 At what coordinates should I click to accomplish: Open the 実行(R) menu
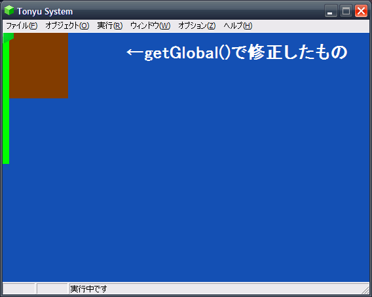pyautogui.click(x=110, y=26)
